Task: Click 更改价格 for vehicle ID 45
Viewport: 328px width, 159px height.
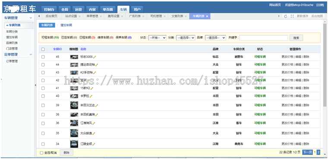Action: coord(287,57)
